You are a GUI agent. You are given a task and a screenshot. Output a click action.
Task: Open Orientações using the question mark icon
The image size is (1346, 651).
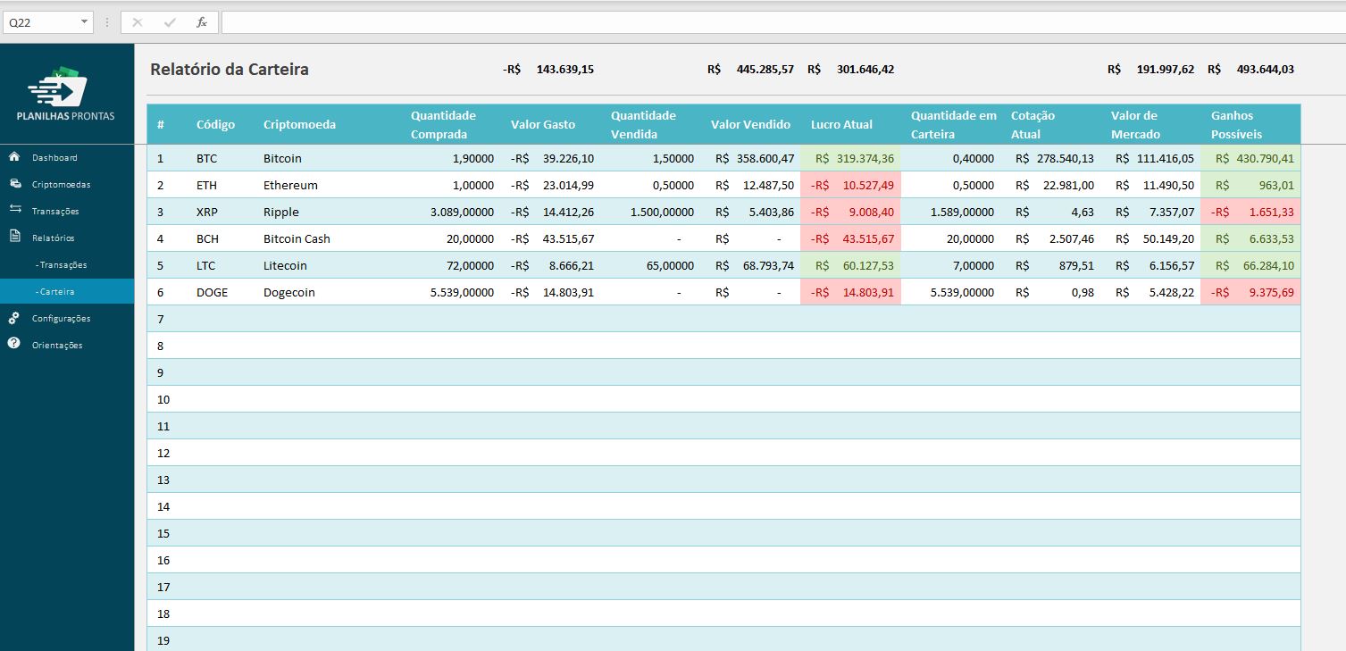pyautogui.click(x=14, y=345)
